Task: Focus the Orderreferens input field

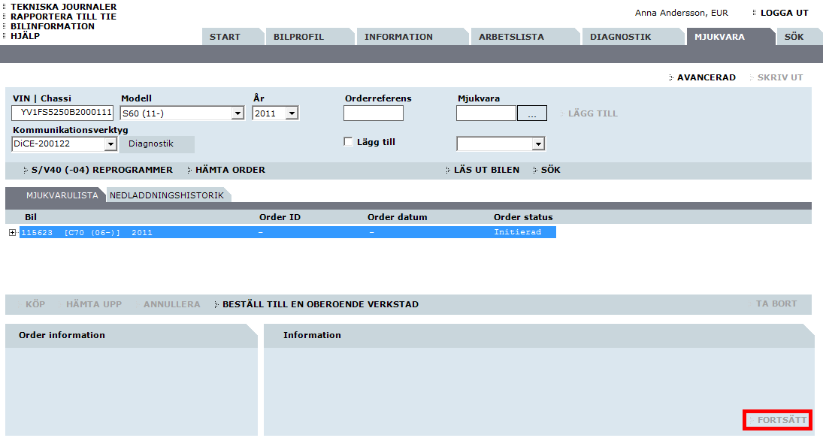Action: [374, 113]
